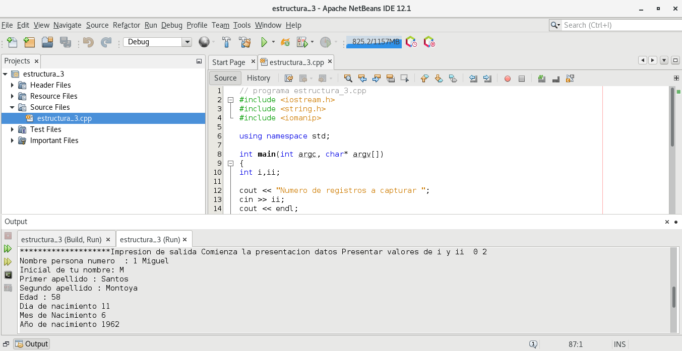Toggle the Output button in the status bar

[x=32, y=344]
